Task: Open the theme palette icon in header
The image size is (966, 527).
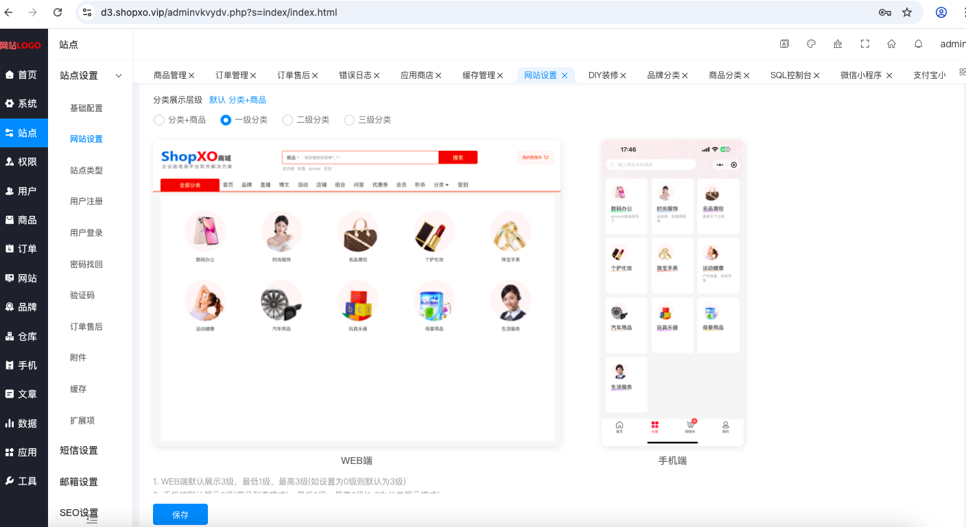Action: point(811,44)
